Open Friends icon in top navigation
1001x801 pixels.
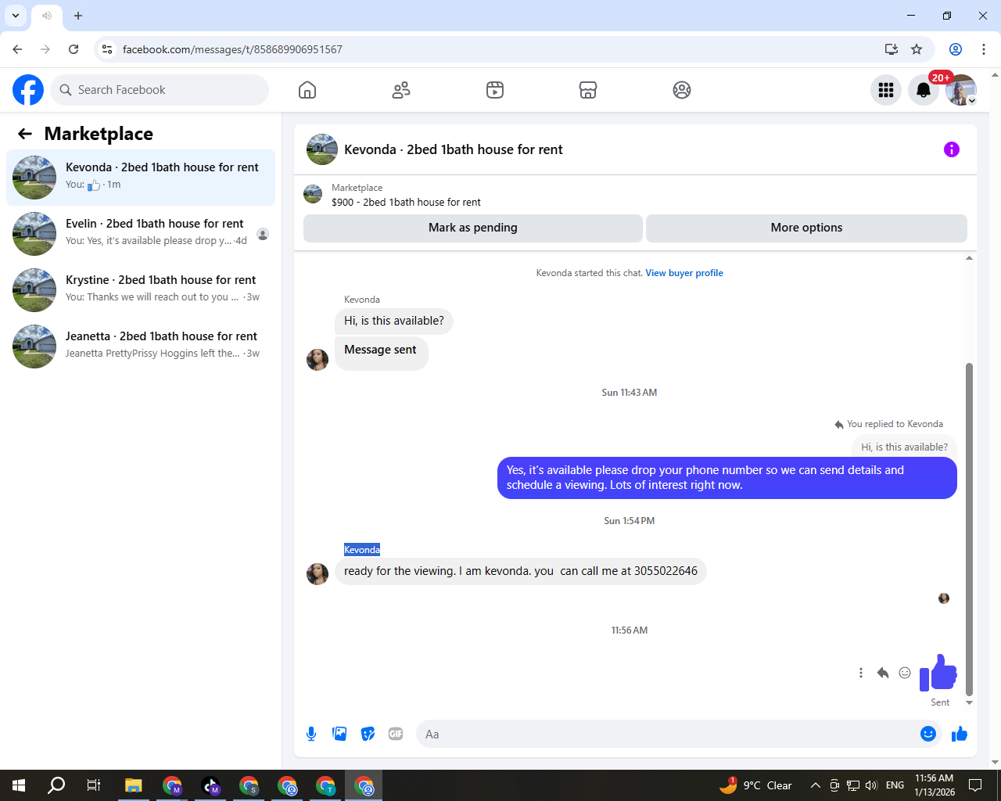pos(401,90)
